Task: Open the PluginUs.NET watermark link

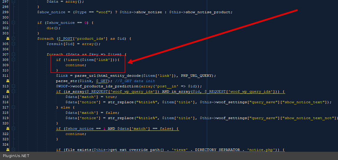Action: click(16, 156)
